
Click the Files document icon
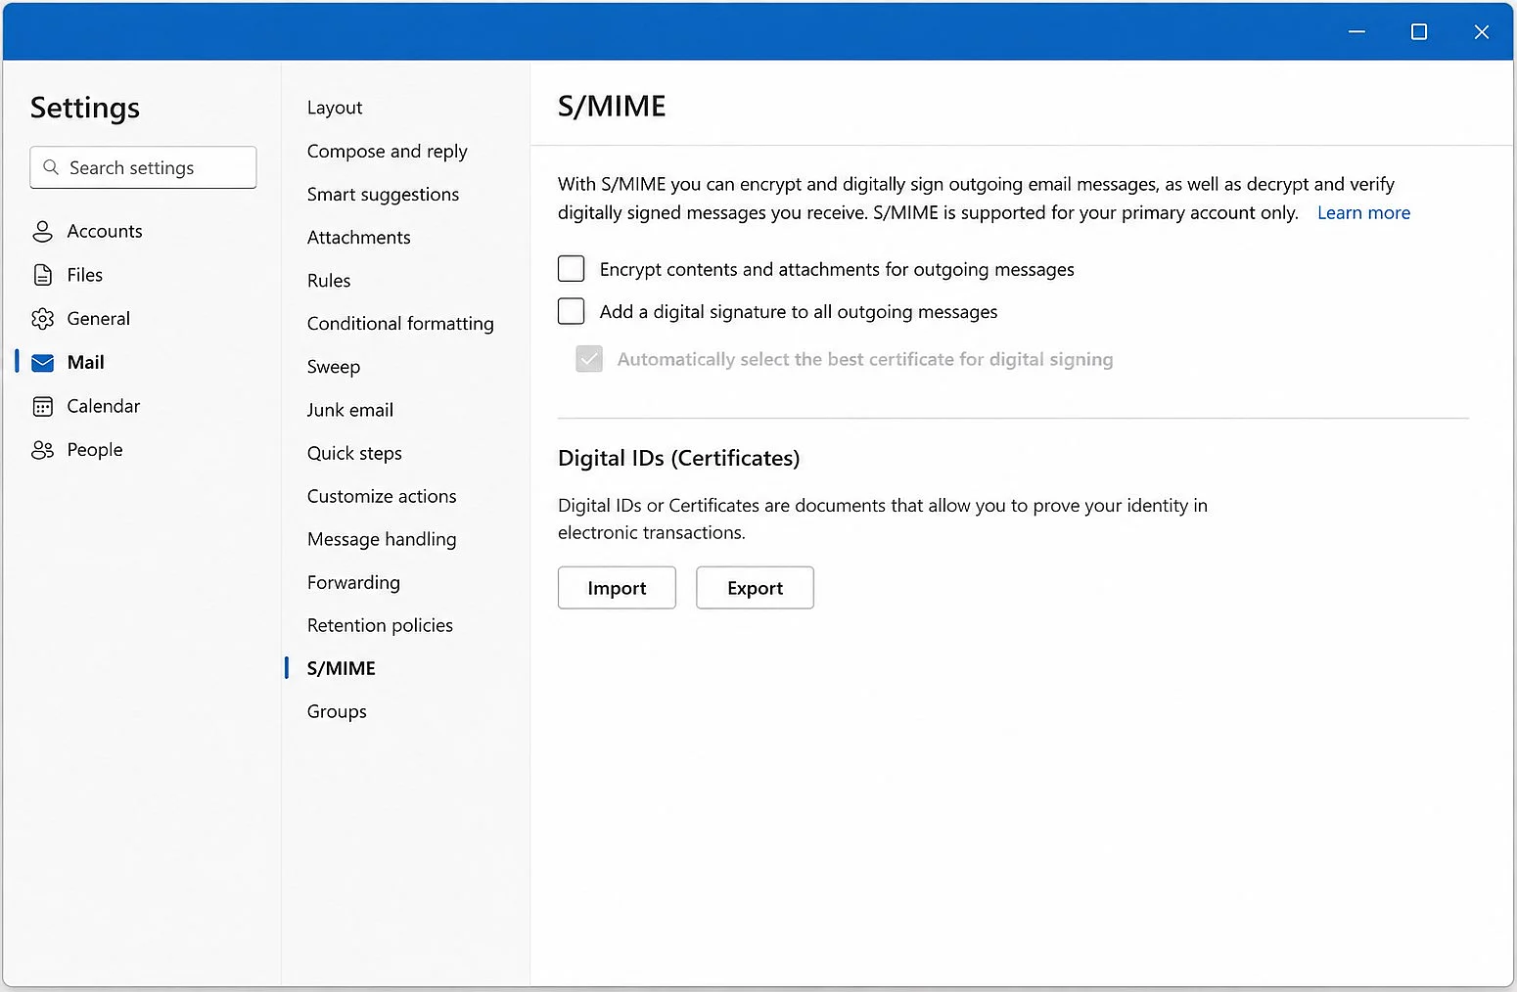pos(42,275)
